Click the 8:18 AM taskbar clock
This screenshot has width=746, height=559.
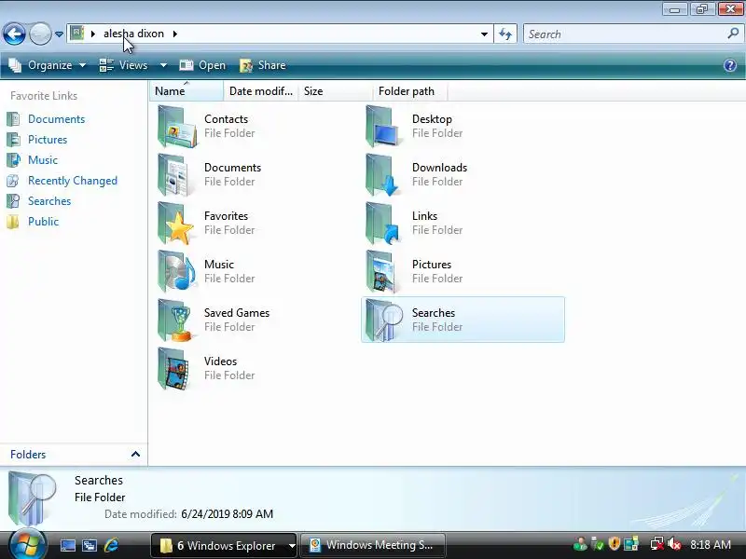(711, 544)
